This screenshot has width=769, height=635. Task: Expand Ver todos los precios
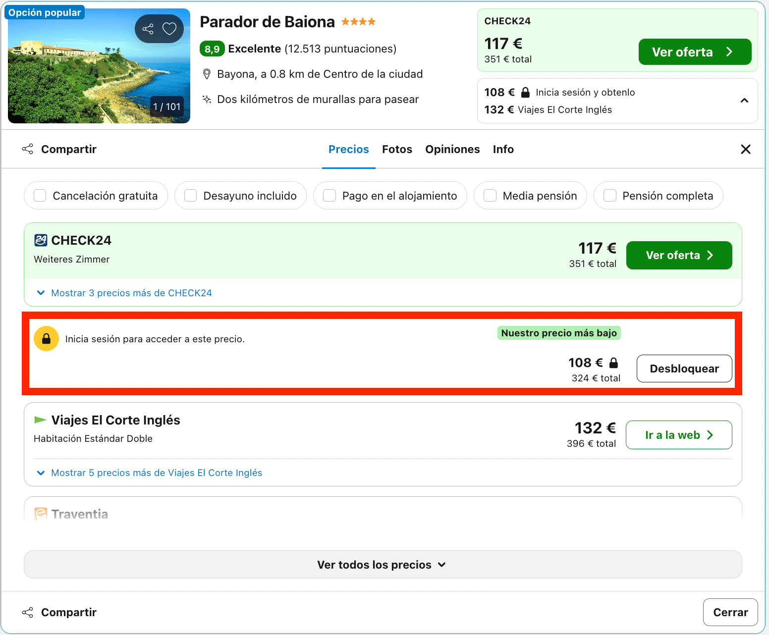tap(383, 565)
